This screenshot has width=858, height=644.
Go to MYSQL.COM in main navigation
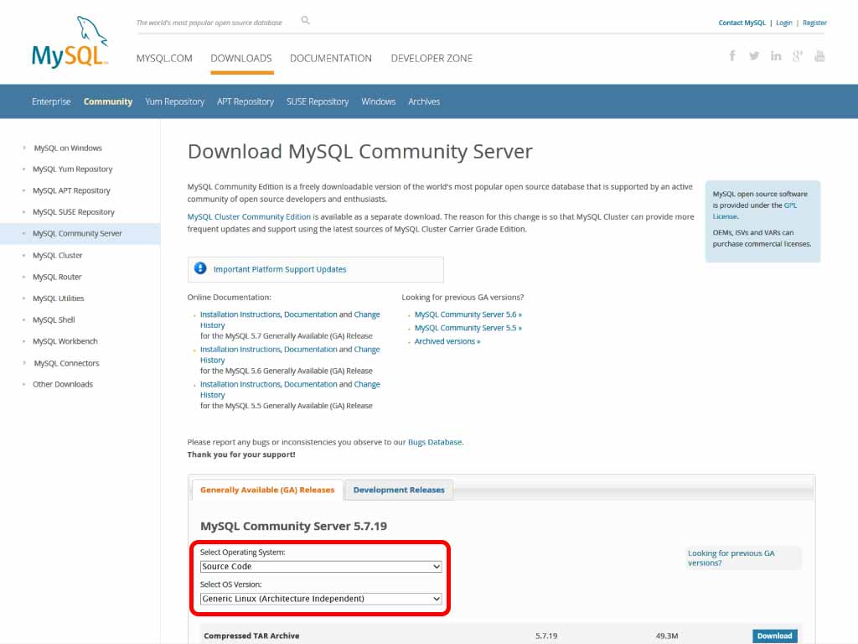(164, 58)
